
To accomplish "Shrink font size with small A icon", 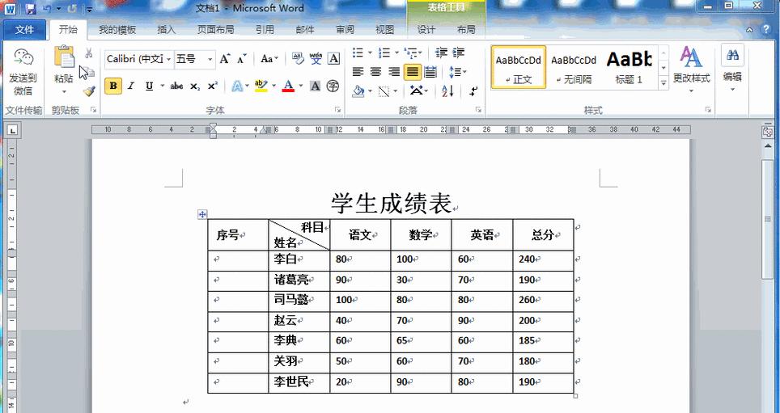I will [242, 59].
